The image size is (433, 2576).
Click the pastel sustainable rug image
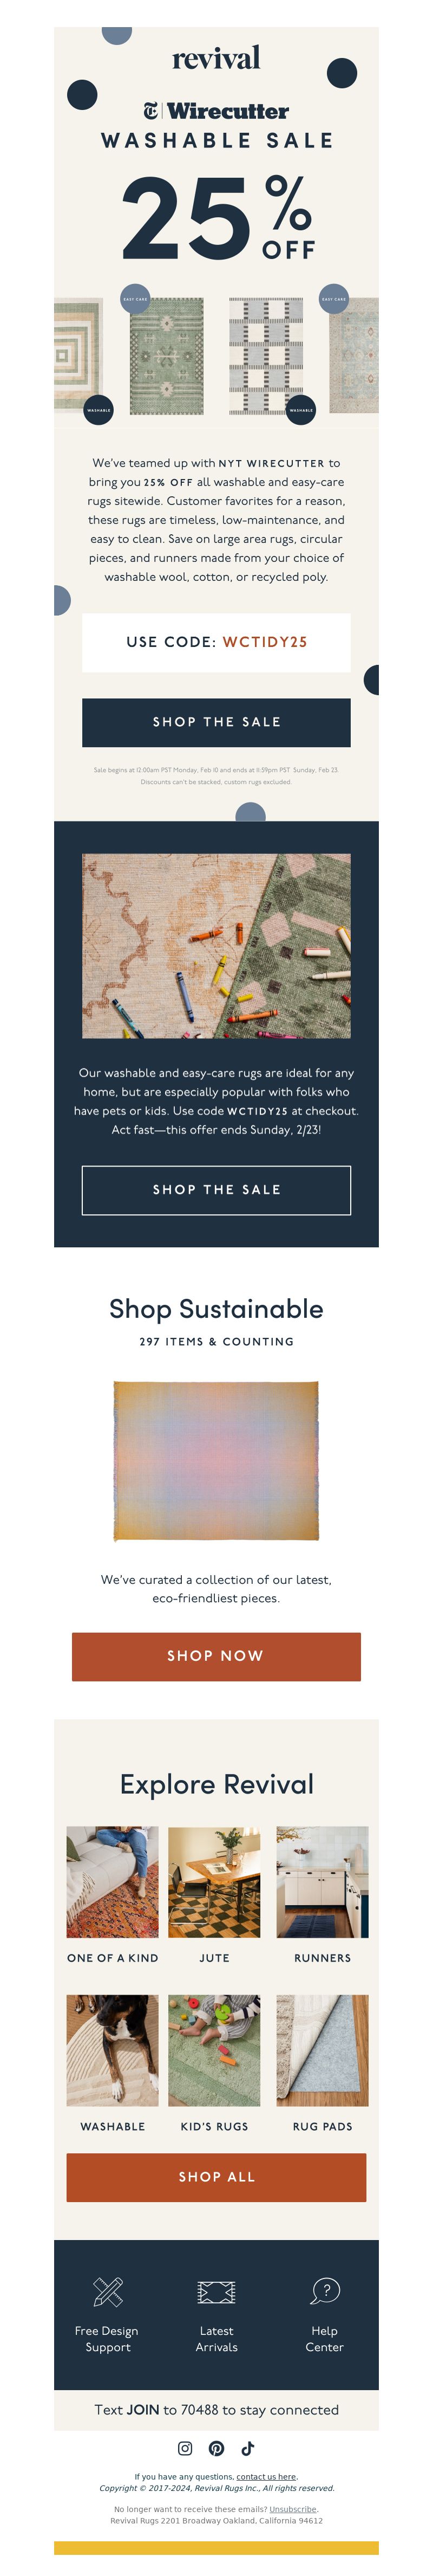click(x=216, y=1461)
